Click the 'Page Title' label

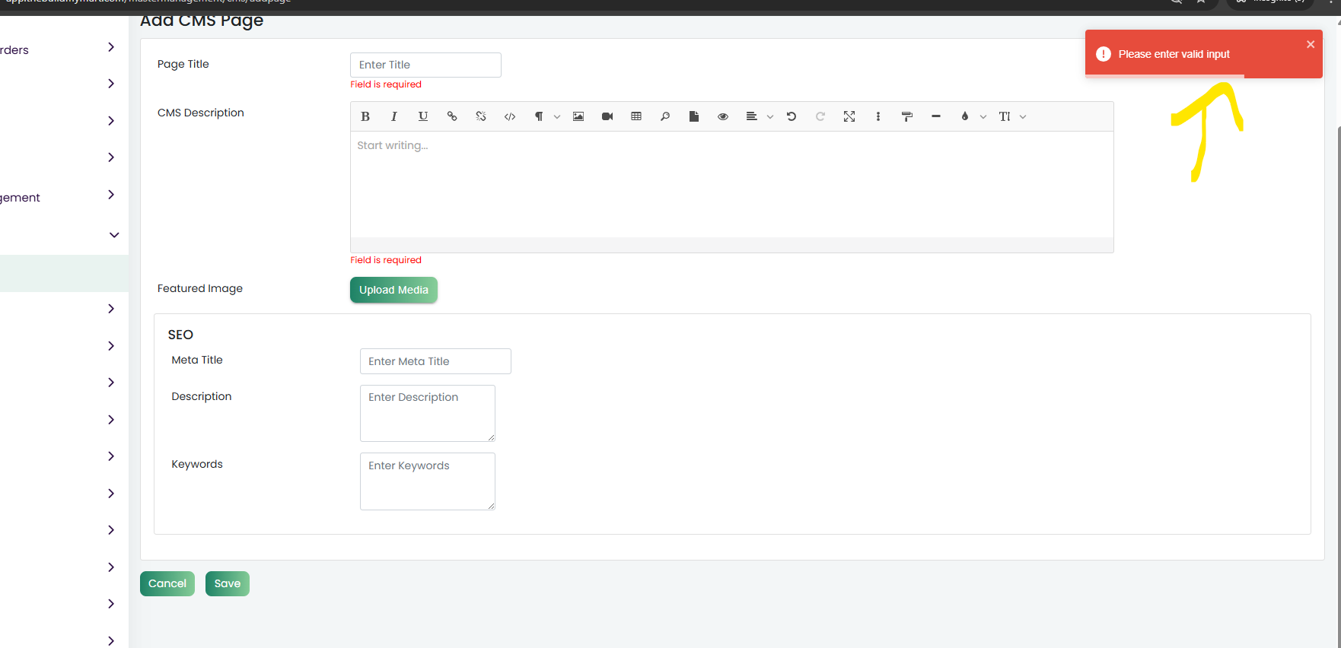[183, 64]
